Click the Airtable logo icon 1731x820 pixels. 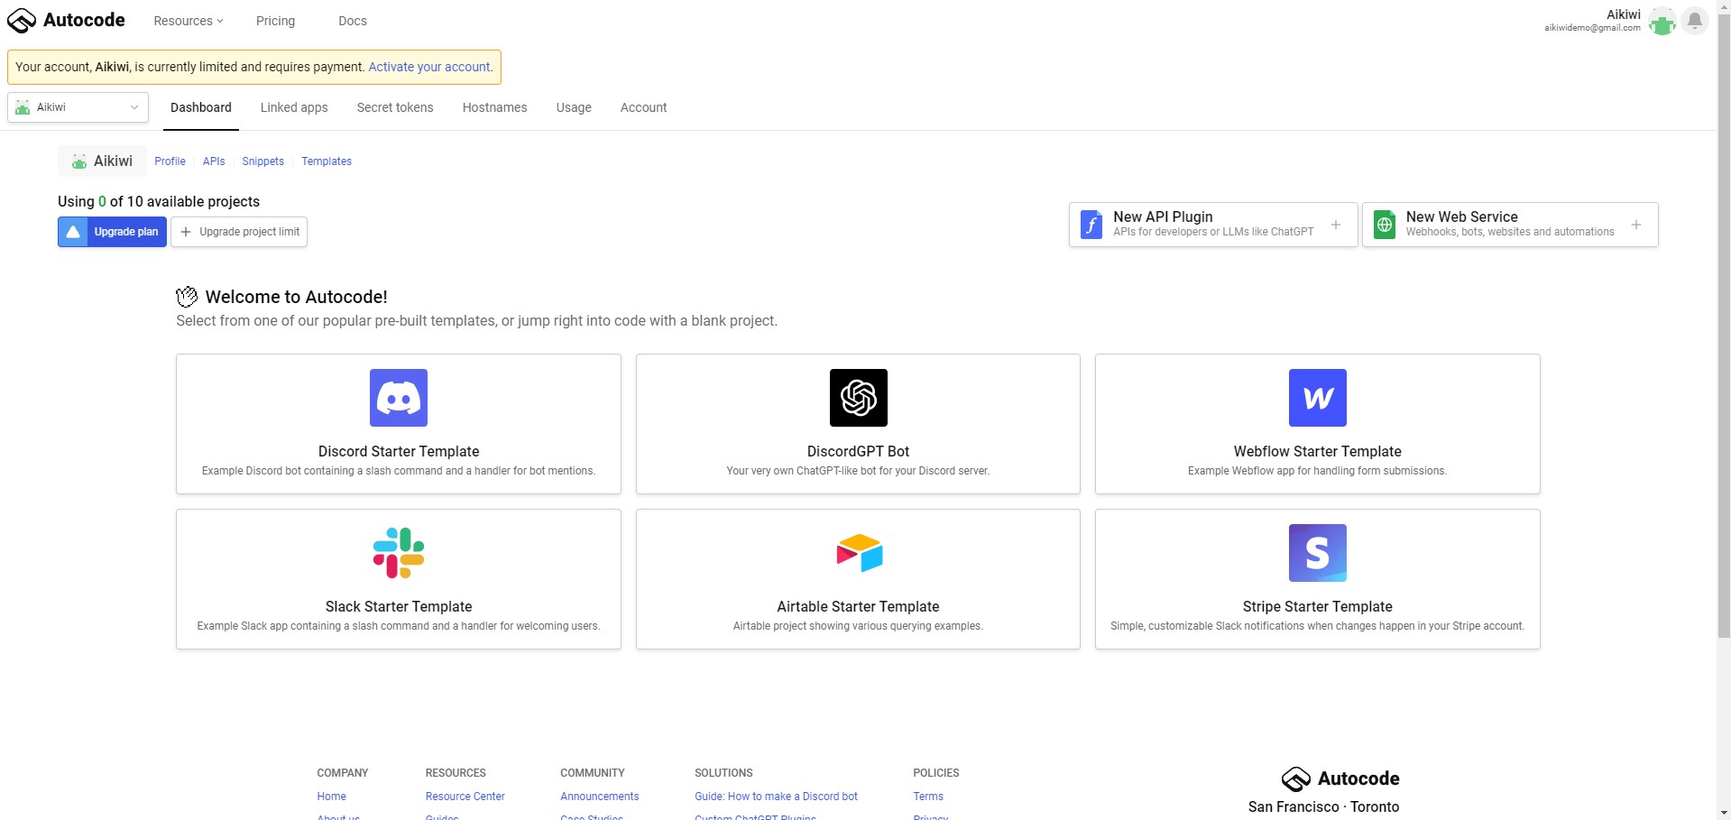(x=859, y=553)
